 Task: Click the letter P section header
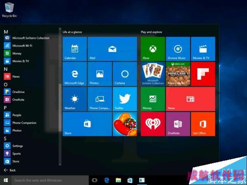[x=5, y=108]
